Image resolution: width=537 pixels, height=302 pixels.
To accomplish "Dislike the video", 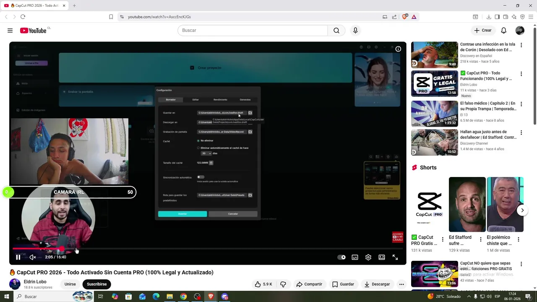I will click(283, 284).
